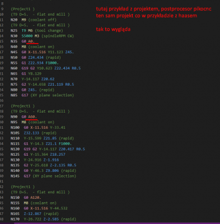Click the red note mentioning postprocesor pikocnc

tap(153, 9)
